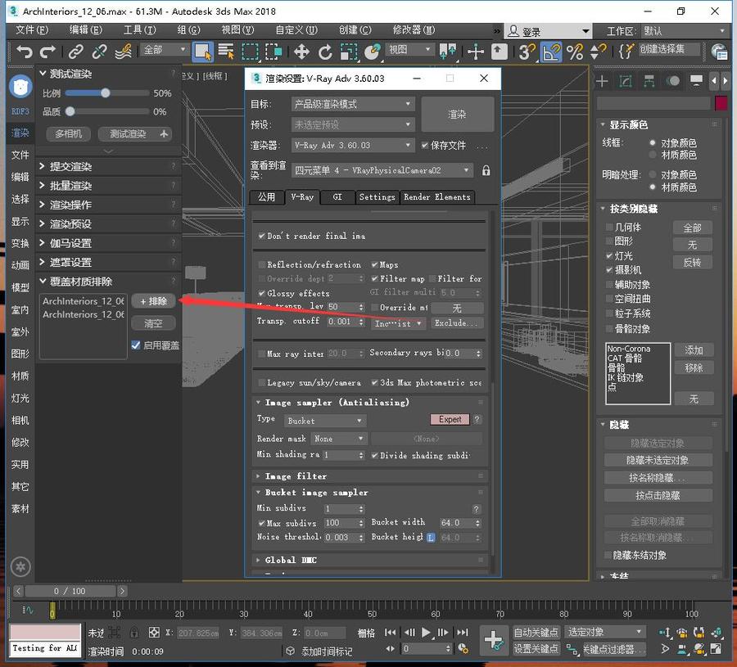
Task: Click 比例 slider handle
Action: (106, 93)
